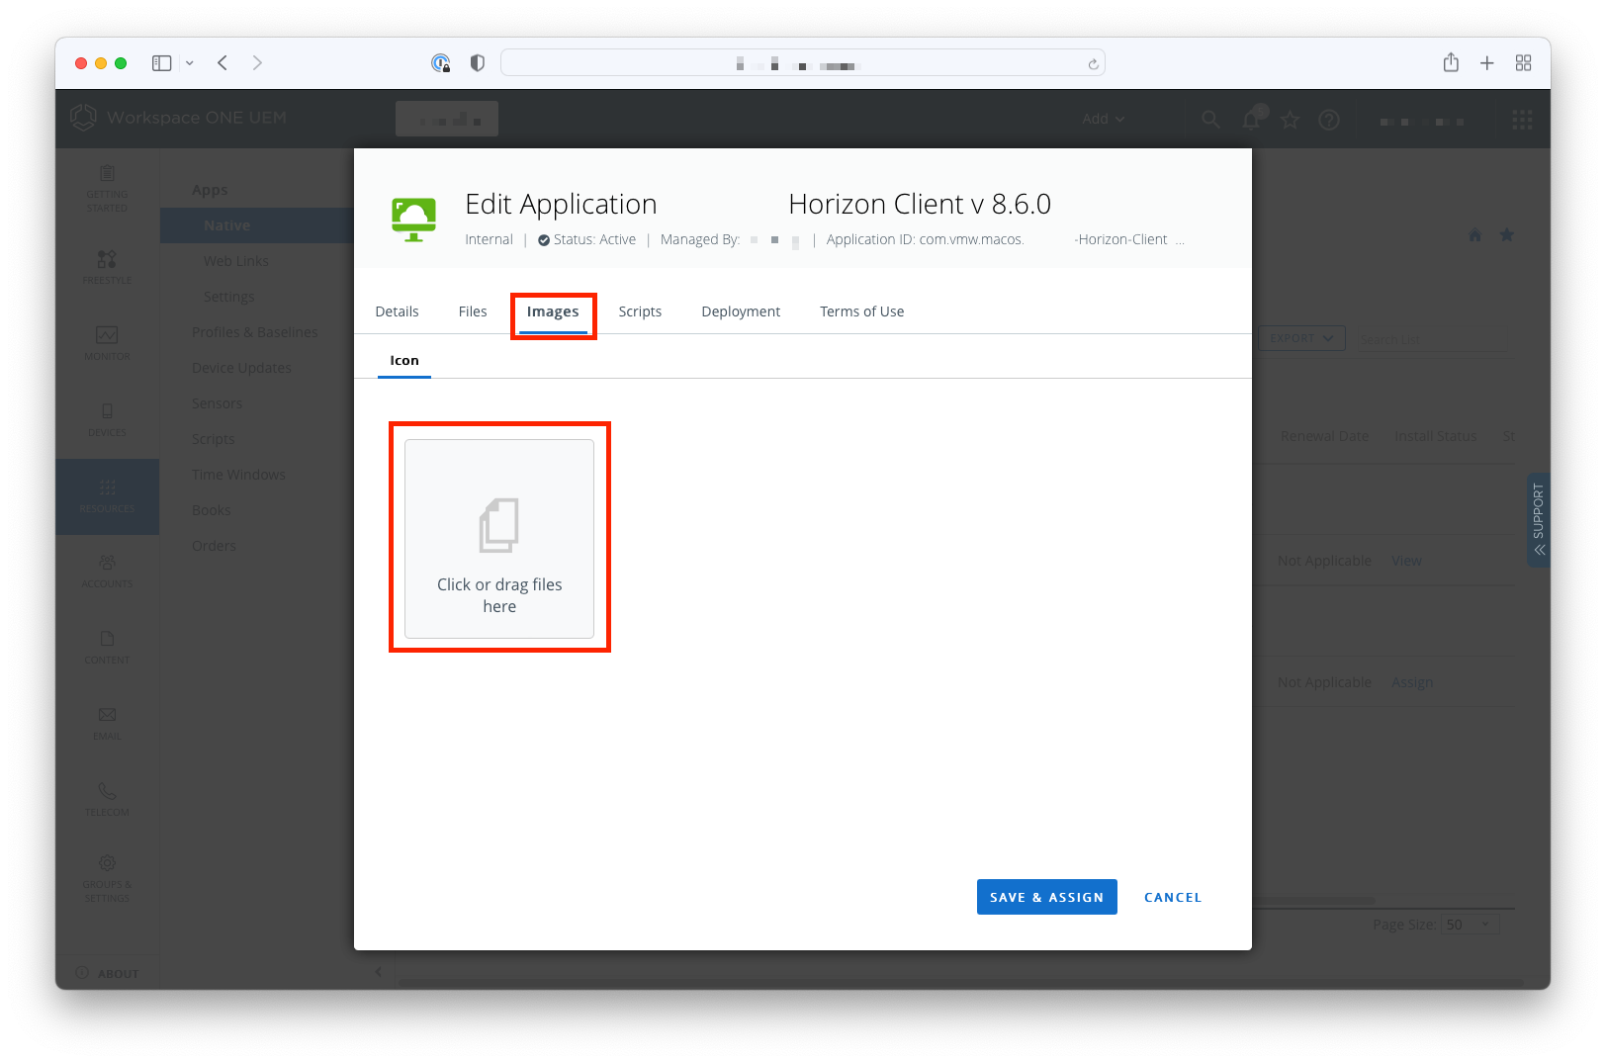Click the file upload drop zone
Screen dimensions: 1606x1063
tap(499, 537)
